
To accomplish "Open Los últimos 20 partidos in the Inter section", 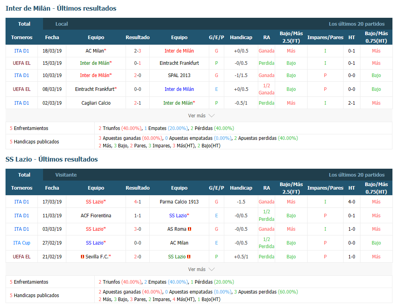I will (357, 24).
